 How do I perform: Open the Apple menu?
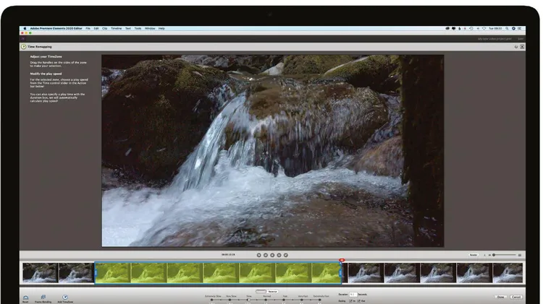pyautogui.click(x=25, y=28)
